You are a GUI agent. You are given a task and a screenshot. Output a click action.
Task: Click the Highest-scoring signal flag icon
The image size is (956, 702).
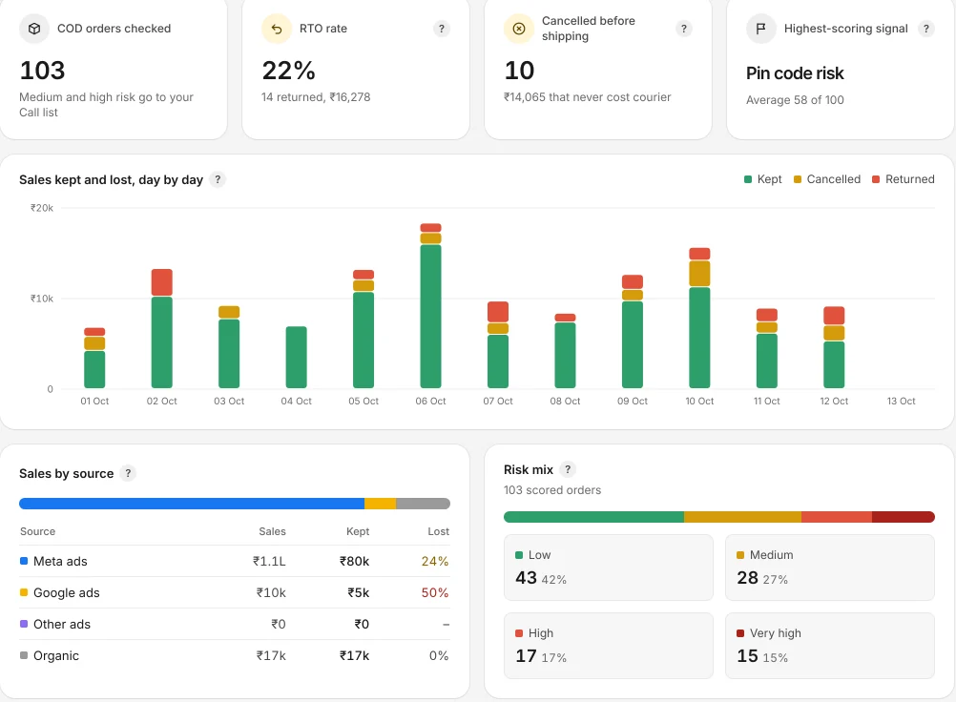[761, 29]
